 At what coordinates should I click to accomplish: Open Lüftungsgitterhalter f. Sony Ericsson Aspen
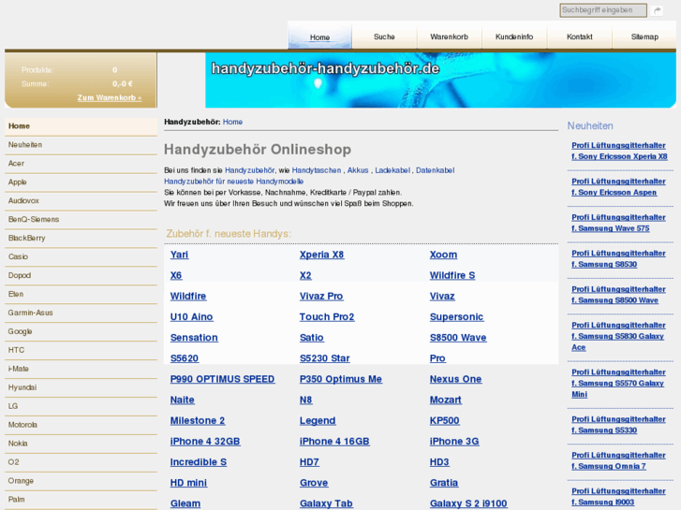(x=618, y=187)
